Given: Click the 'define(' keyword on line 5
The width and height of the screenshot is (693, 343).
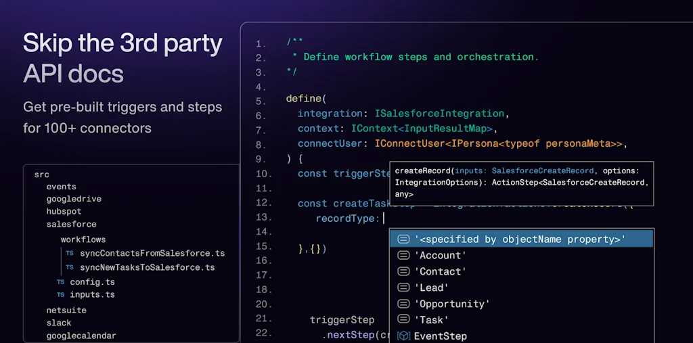Looking at the screenshot, I should 306,99.
